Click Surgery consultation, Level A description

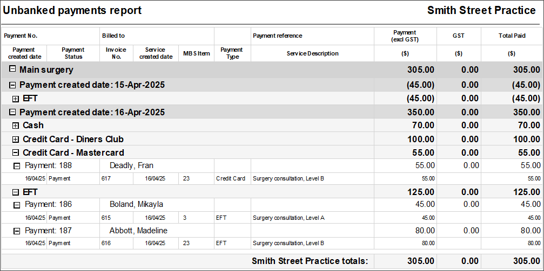(288, 218)
